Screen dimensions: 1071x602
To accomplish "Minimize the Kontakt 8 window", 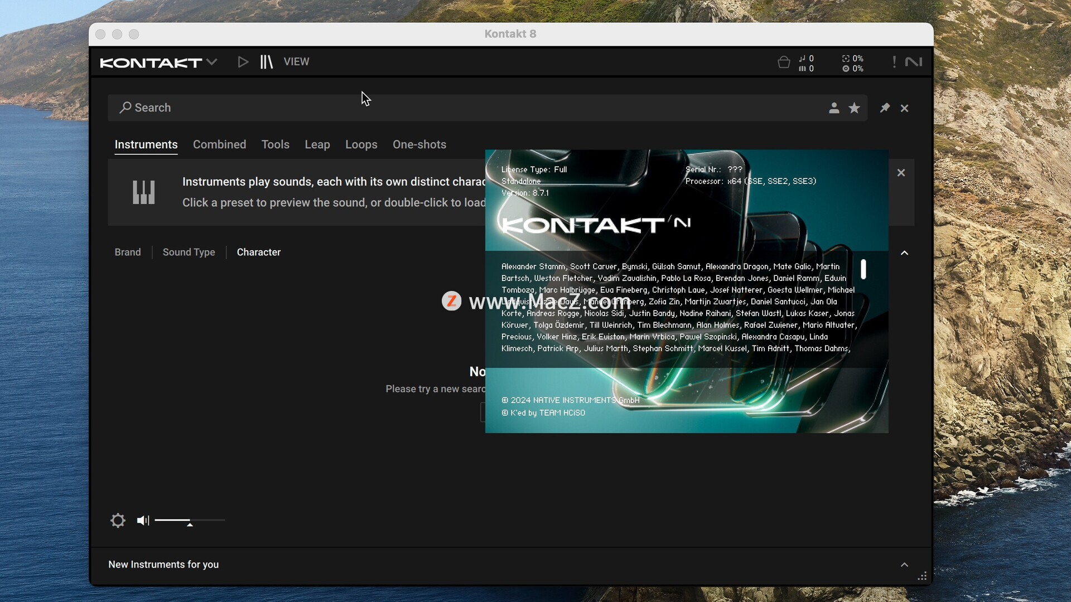I will [x=117, y=35].
